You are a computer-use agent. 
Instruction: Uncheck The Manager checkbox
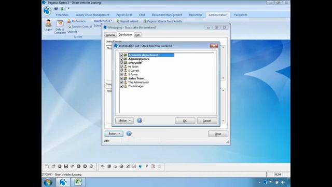tap(121, 86)
